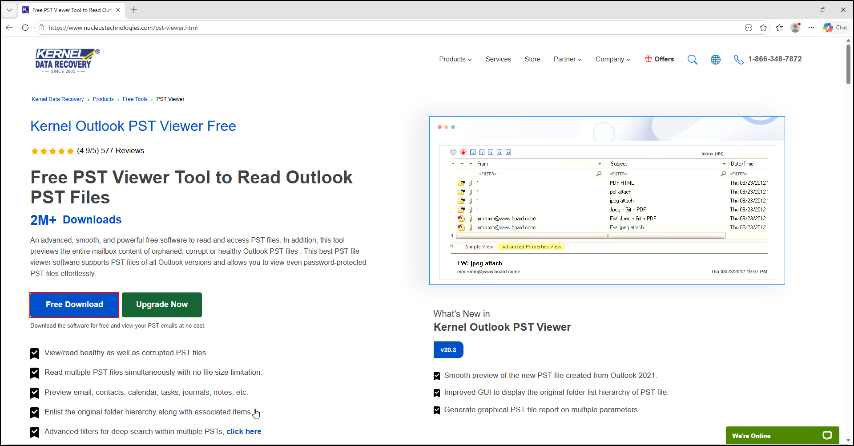Screen dimensions: 854x446
Task: Click checkmark beside 'Enlist the original folder'
Action: tap(35, 413)
